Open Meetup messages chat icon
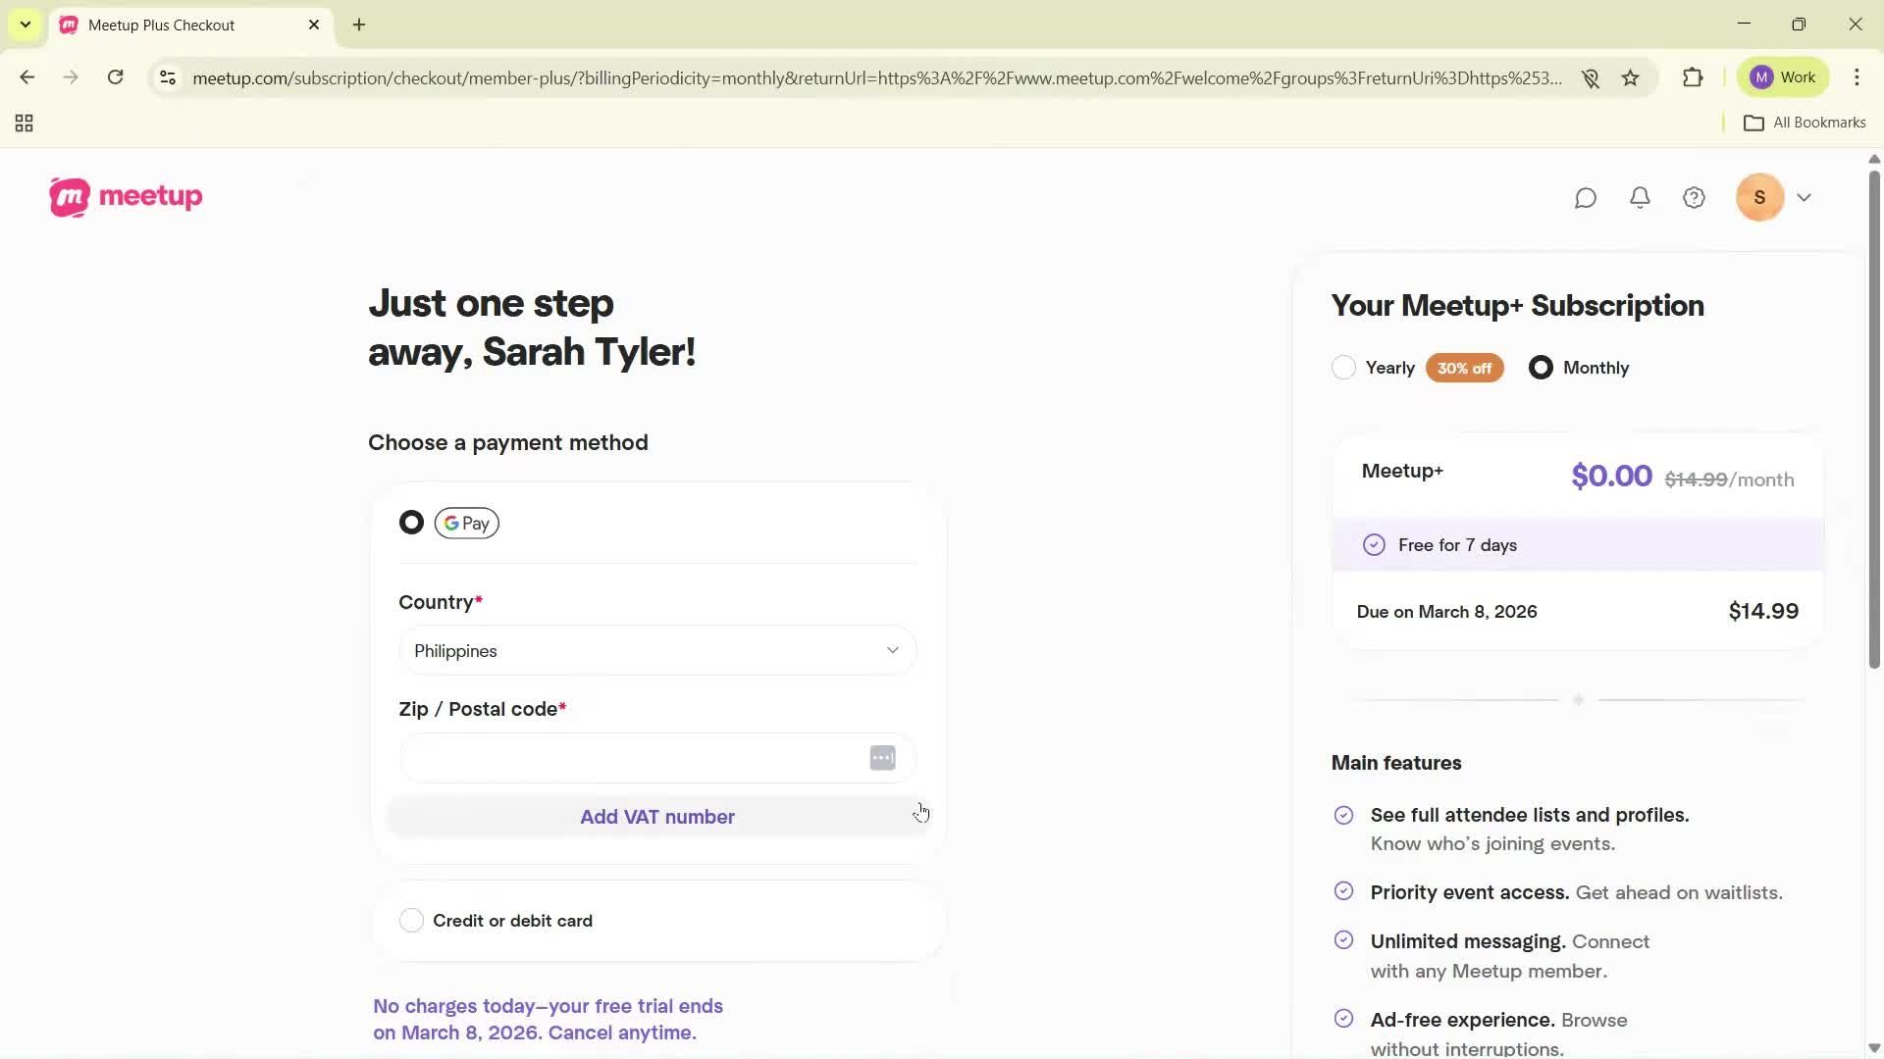1884x1059 pixels. 1587,197
